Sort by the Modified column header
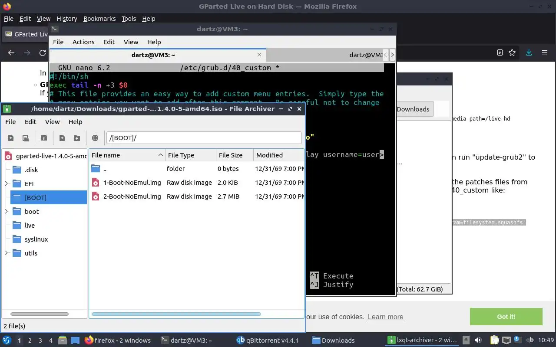The image size is (556, 347). (x=279, y=155)
